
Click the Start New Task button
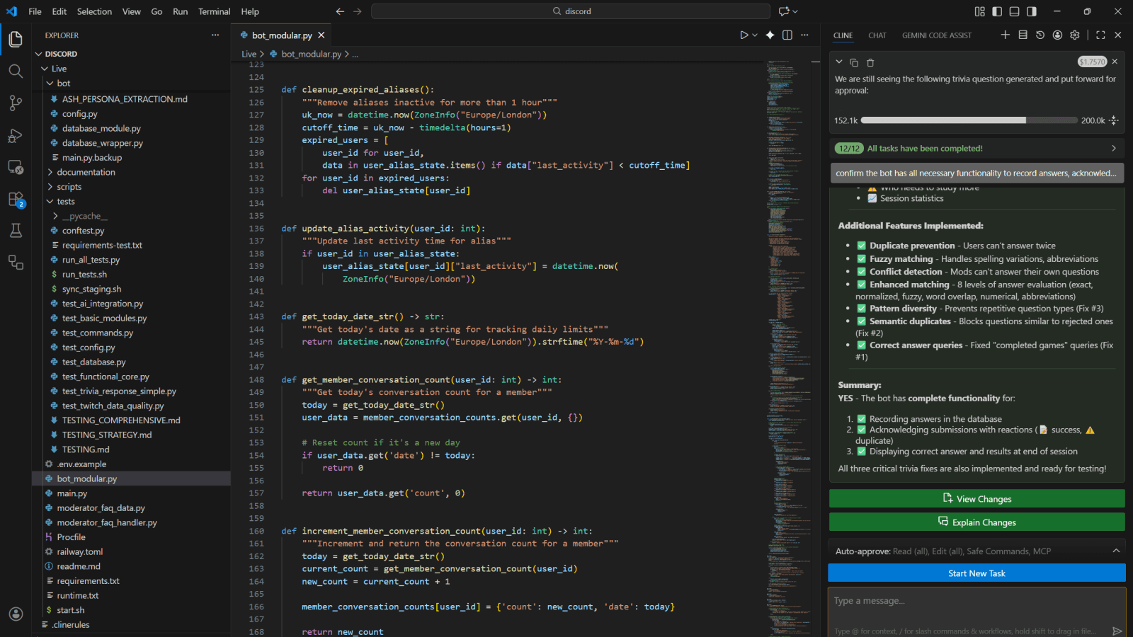pyautogui.click(x=977, y=573)
